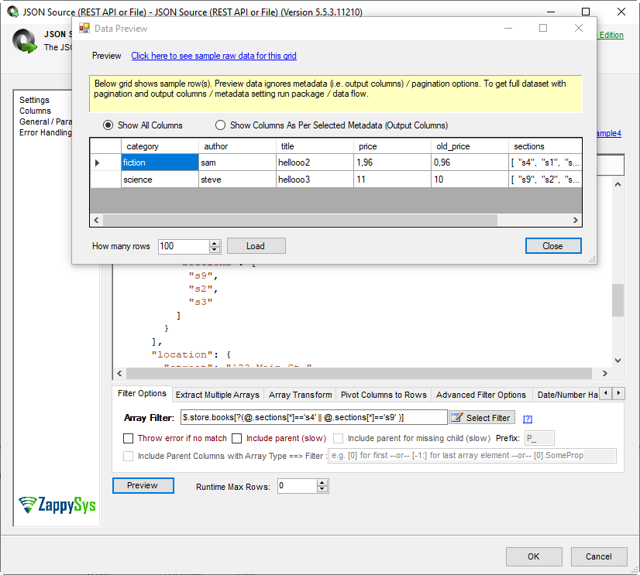Image resolution: width=640 pixels, height=575 pixels.
Task: Switch to Array Transform tab
Action: (x=301, y=395)
